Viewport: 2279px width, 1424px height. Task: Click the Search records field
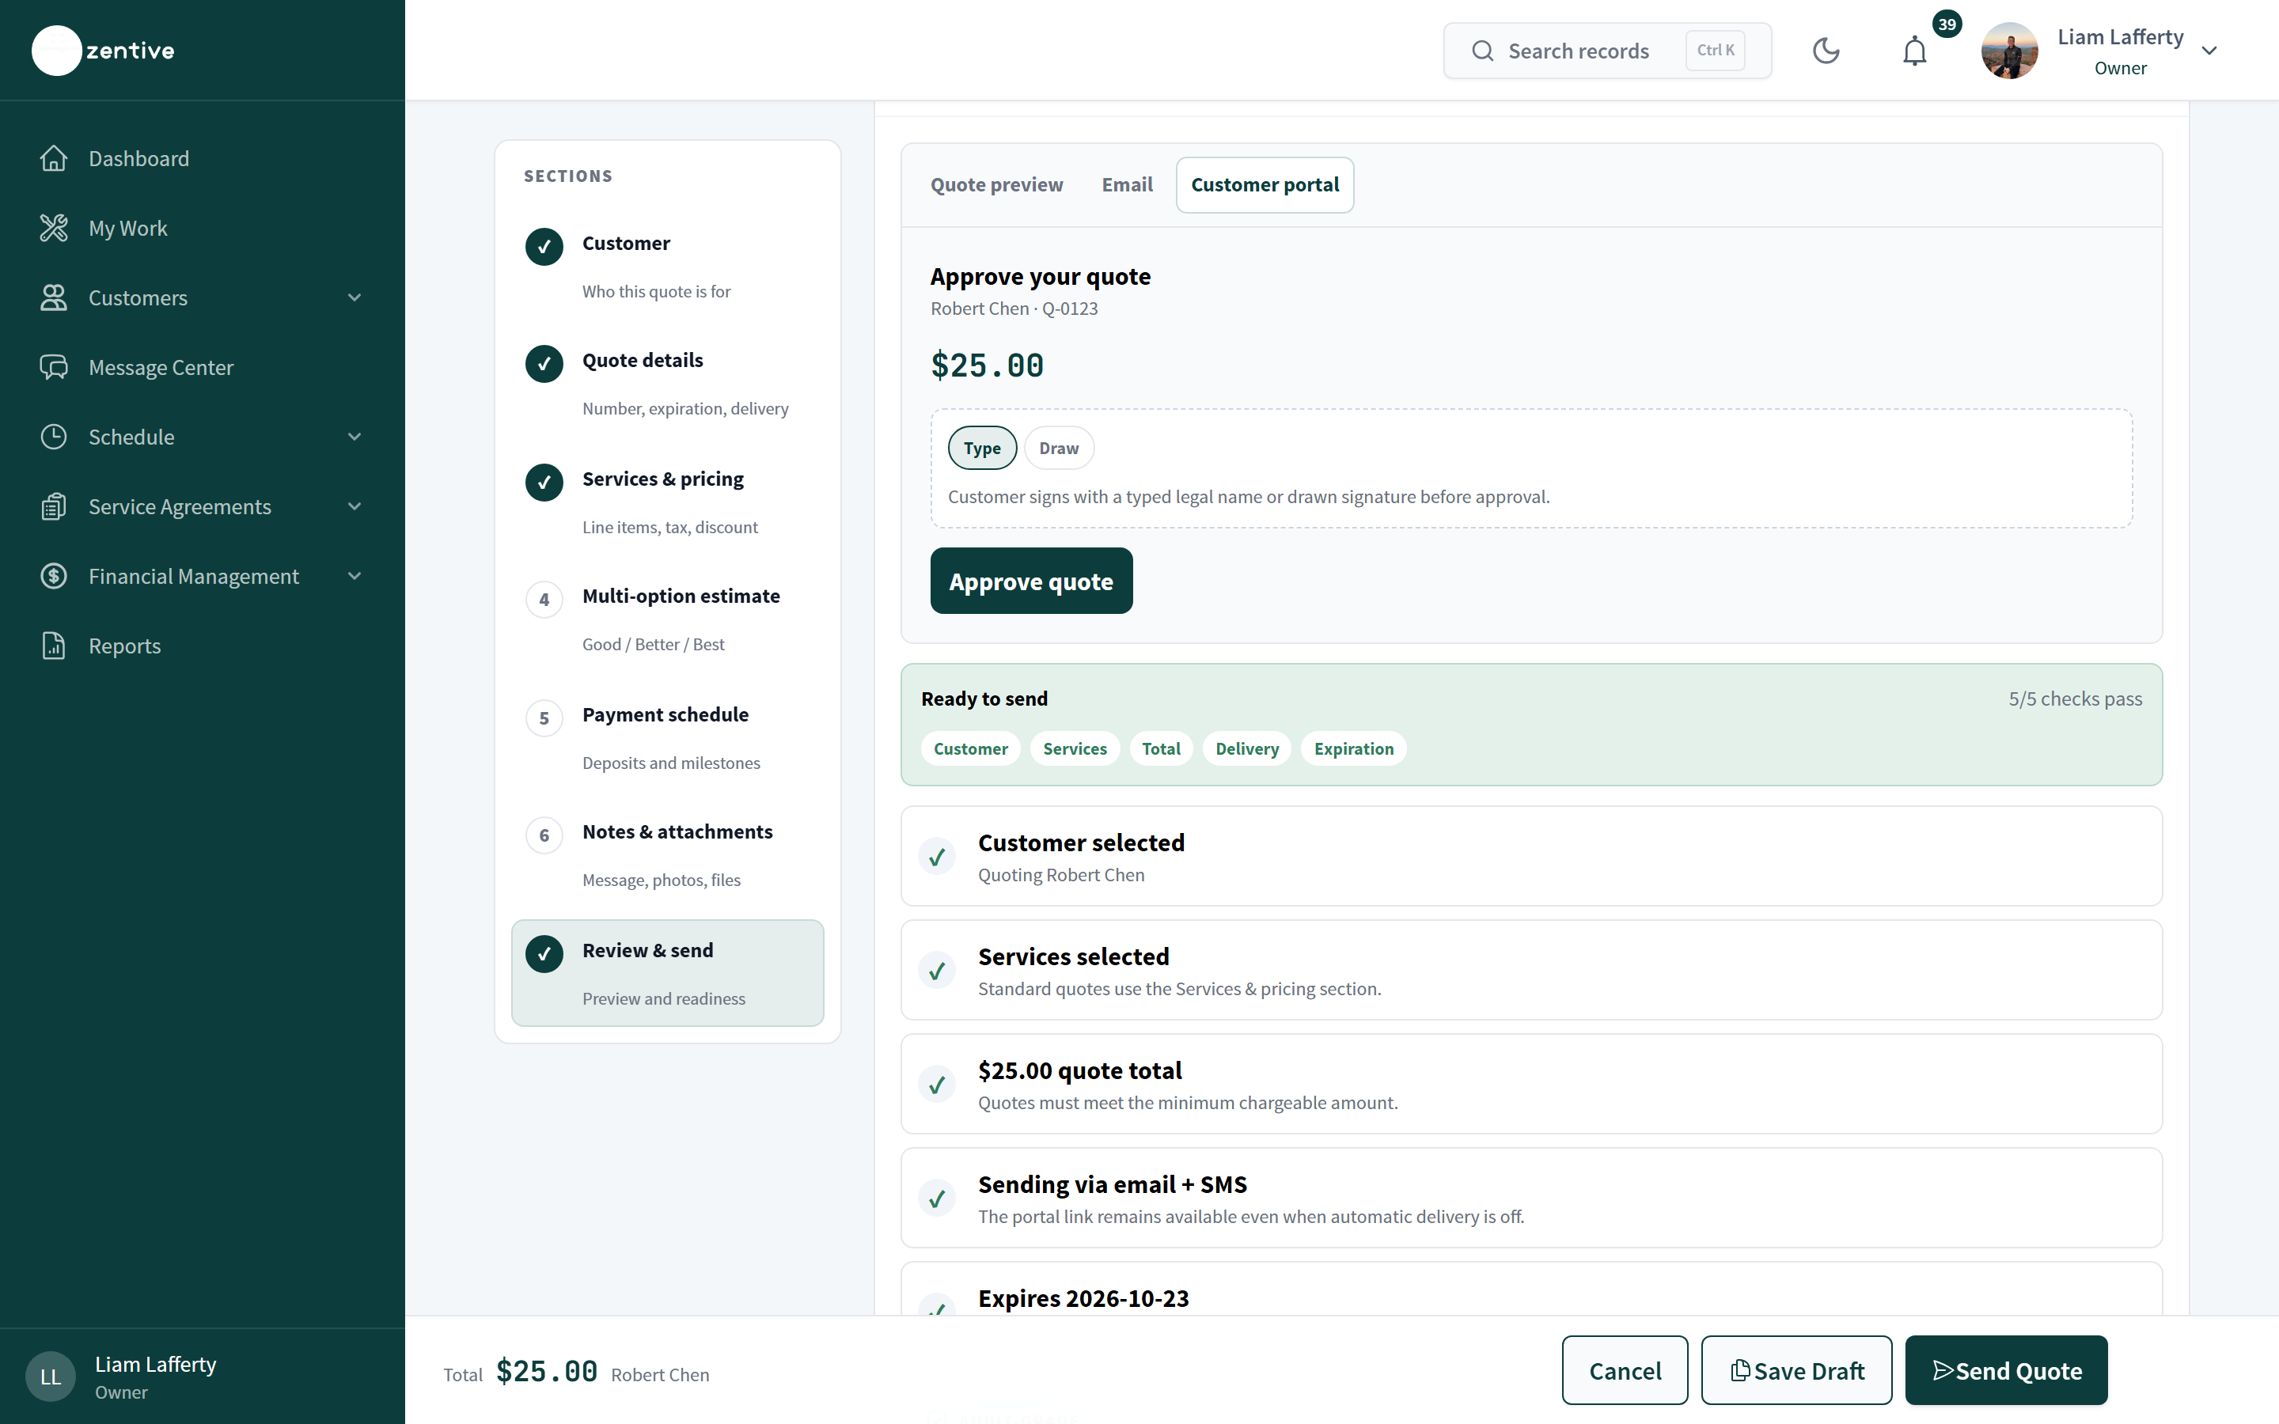pyautogui.click(x=1606, y=51)
